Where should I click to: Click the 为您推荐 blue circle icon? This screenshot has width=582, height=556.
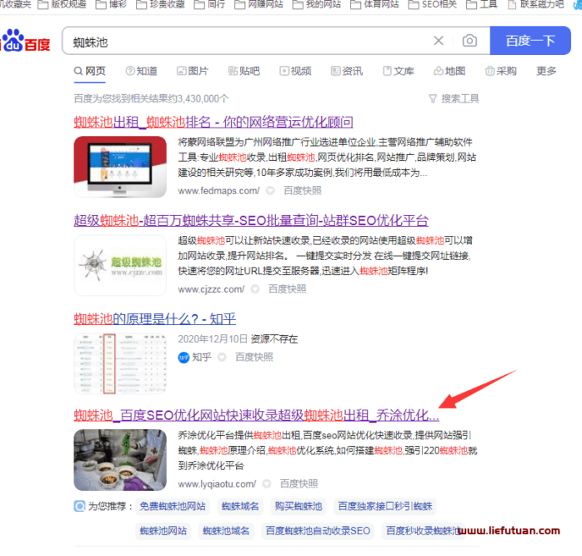click(x=79, y=506)
